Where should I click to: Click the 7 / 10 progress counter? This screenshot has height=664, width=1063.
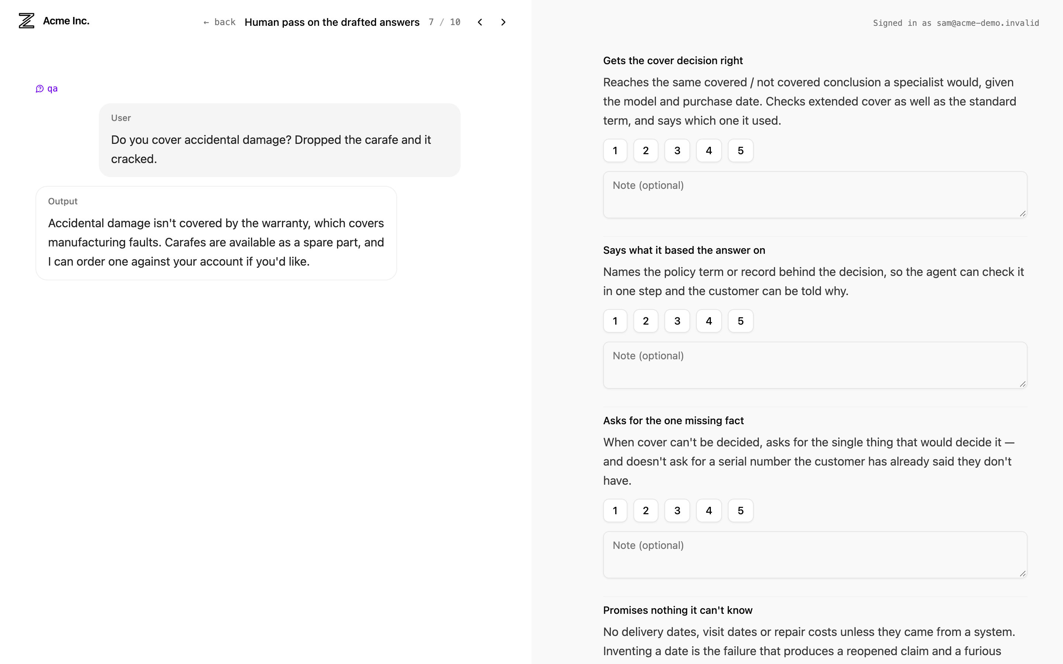pyautogui.click(x=444, y=22)
